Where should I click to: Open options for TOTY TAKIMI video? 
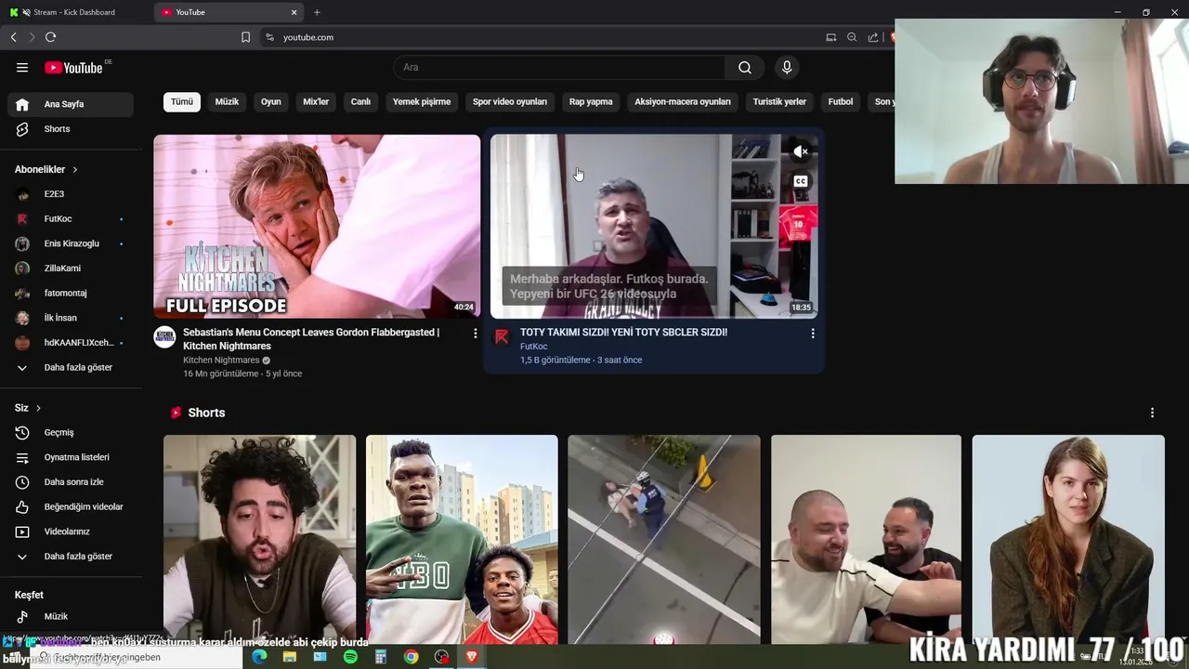(812, 333)
